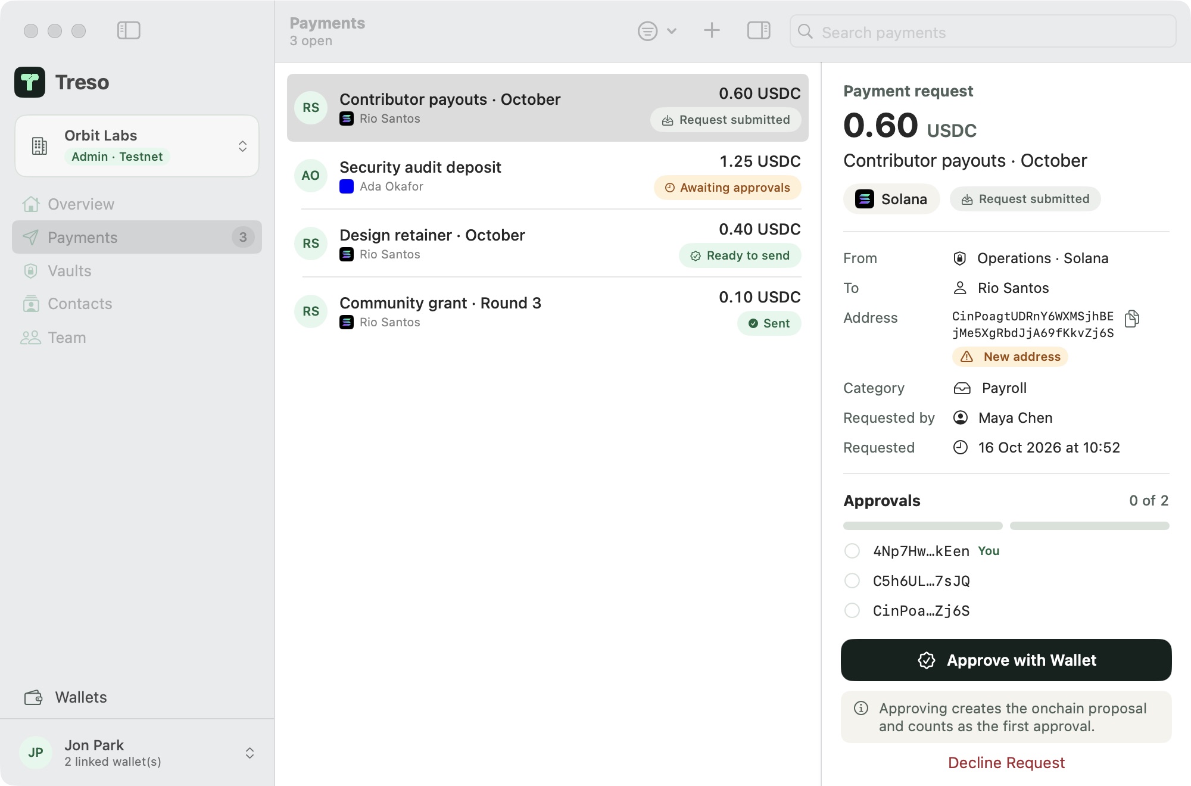1191x786 pixels.
Task: Copy the recipient address with copy icon
Action: click(x=1132, y=319)
